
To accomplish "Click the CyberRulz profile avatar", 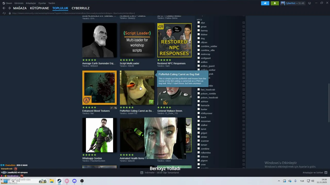I will 283,3.
